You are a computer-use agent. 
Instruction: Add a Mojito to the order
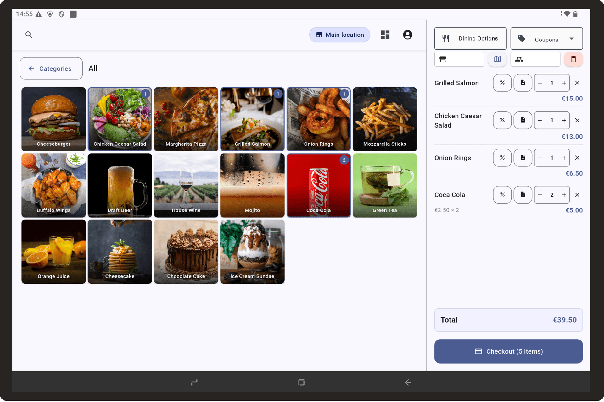coord(252,185)
